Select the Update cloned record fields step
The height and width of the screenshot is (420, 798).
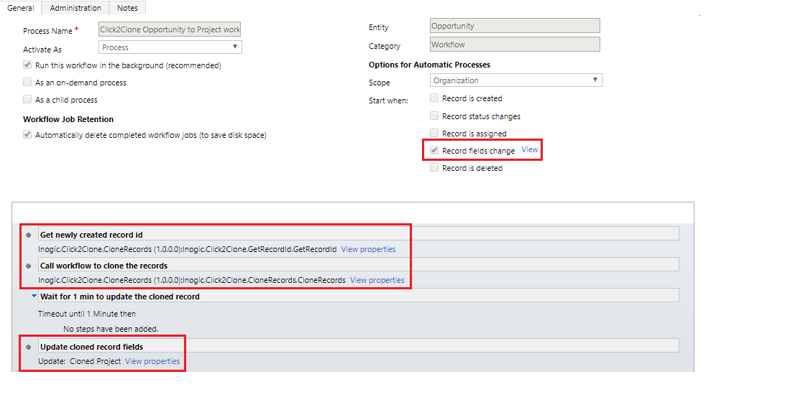click(359, 346)
